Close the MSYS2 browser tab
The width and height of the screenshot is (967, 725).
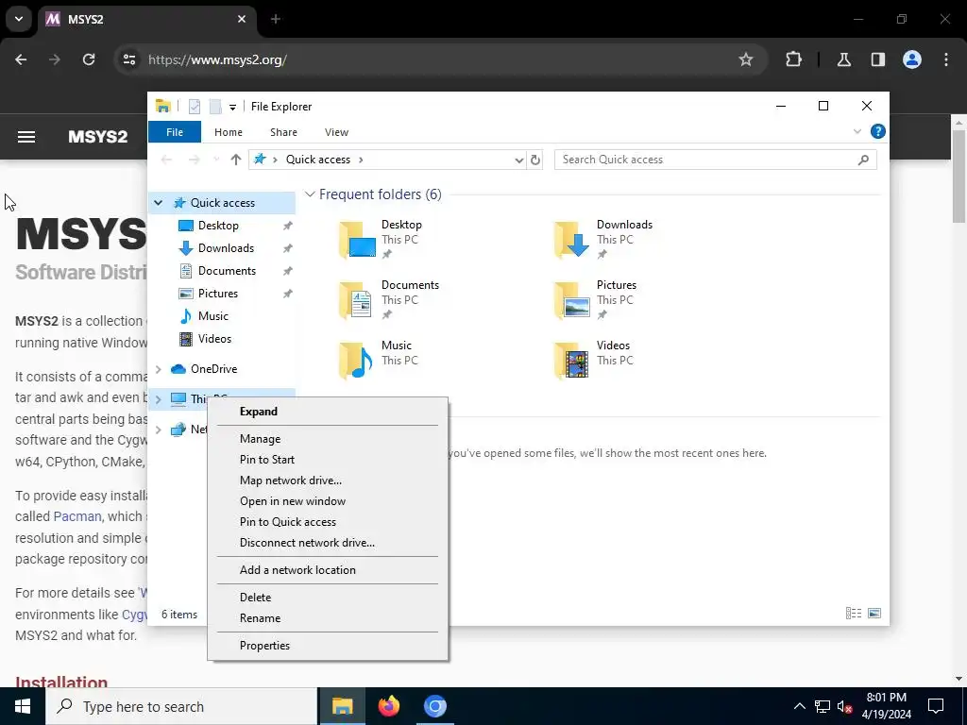coord(242,19)
